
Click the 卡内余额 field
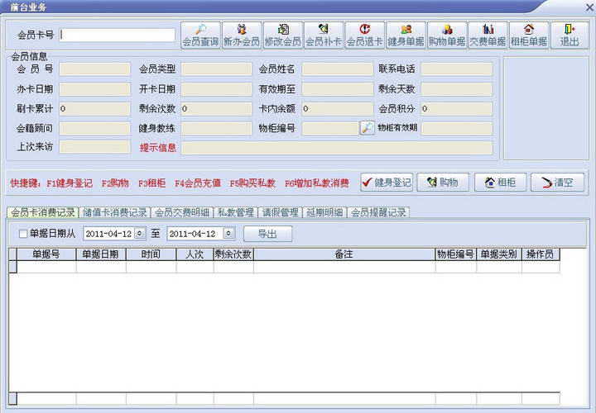point(338,109)
